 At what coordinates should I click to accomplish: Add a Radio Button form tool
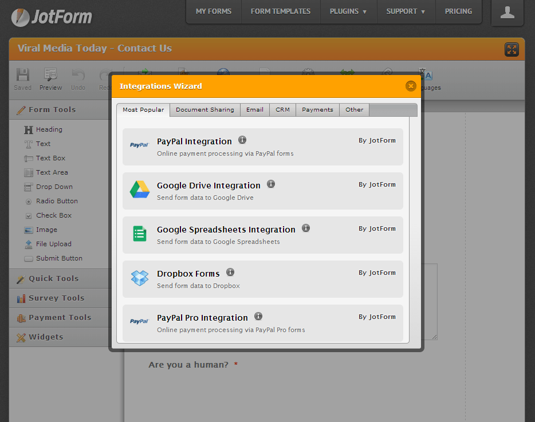point(56,201)
